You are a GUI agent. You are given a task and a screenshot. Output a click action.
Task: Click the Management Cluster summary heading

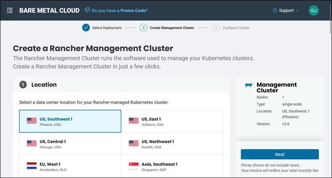pyautogui.click(x=276, y=87)
